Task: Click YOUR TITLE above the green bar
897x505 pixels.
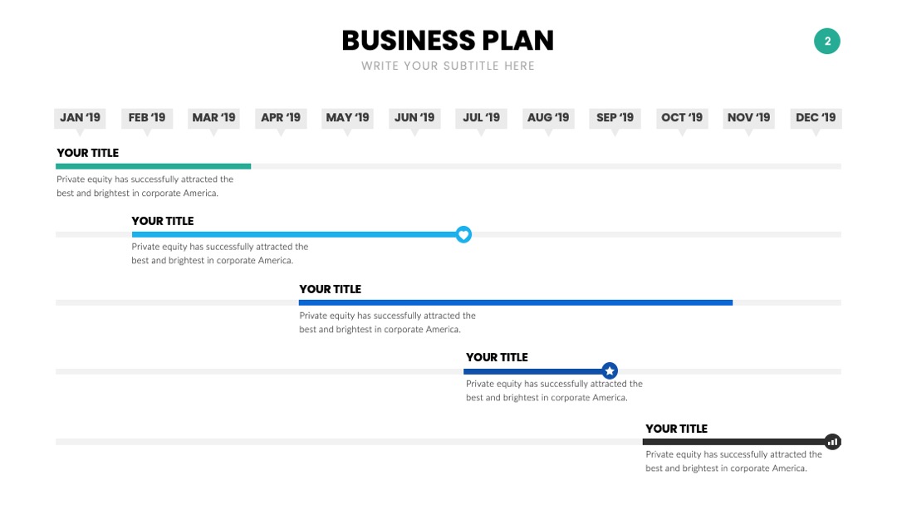Action: coord(87,153)
